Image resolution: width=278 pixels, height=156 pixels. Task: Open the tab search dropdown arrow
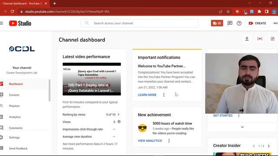(249, 3)
